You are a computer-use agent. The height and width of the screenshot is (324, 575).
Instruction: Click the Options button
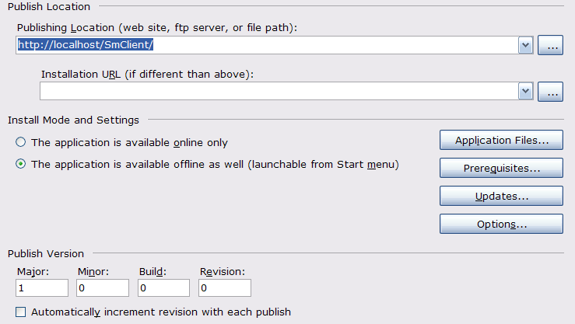501,224
